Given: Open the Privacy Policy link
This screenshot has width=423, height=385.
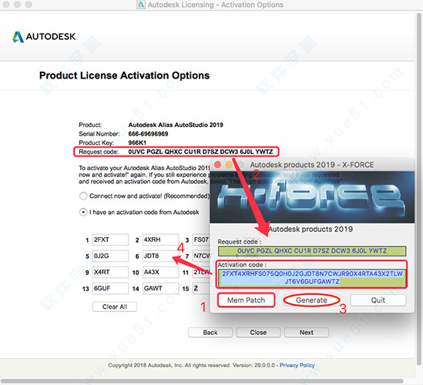Looking at the screenshot, I should pyautogui.click(x=297, y=365).
